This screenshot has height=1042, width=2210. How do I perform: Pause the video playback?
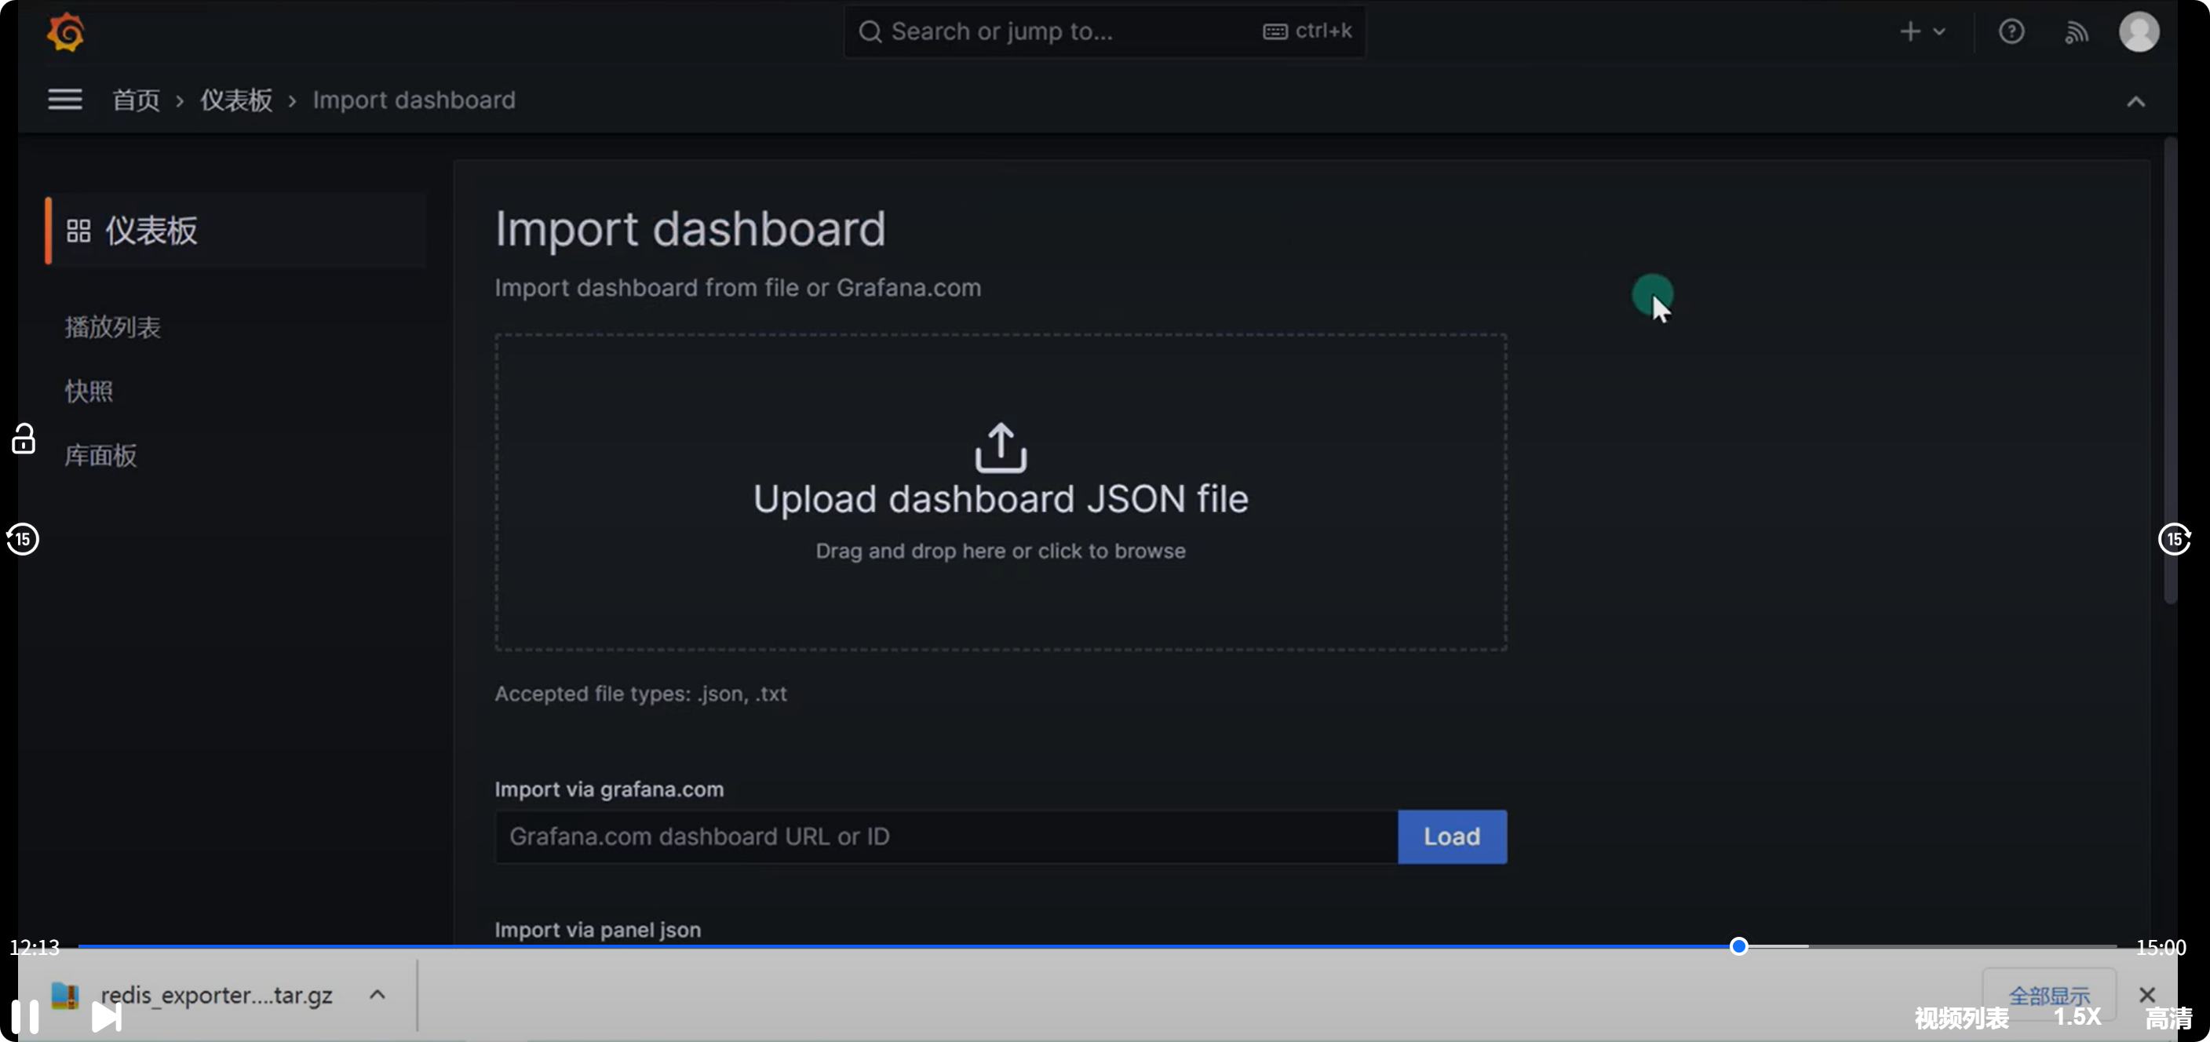point(25,1016)
